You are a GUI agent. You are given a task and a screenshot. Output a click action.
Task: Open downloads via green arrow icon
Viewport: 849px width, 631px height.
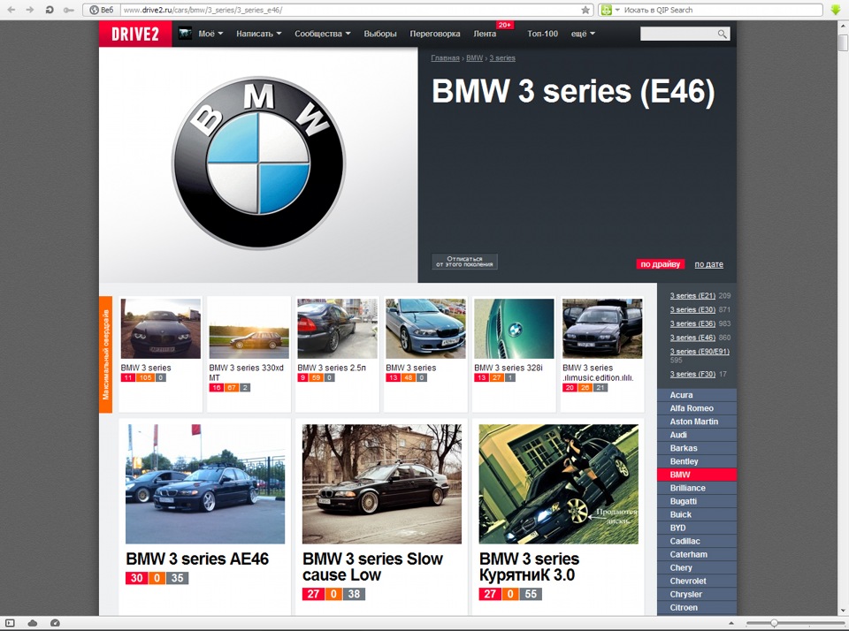pos(836,10)
